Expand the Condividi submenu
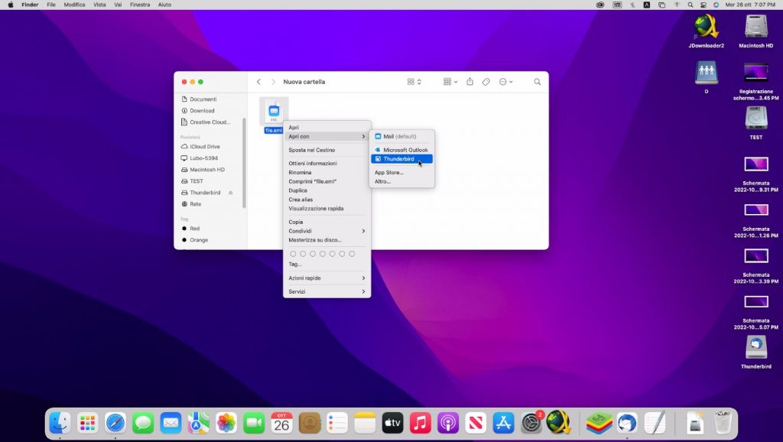 pos(327,231)
